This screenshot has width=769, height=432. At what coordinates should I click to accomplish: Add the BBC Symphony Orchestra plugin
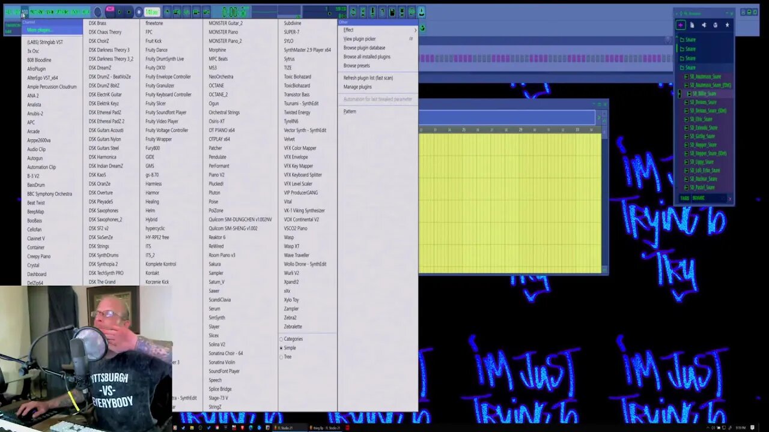49,194
